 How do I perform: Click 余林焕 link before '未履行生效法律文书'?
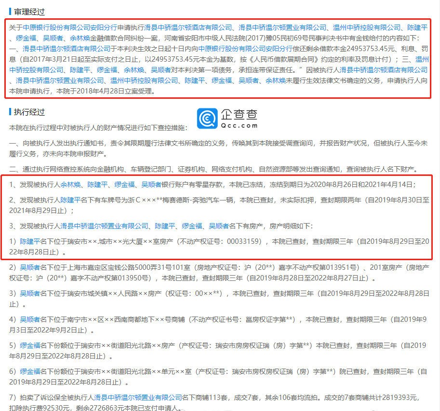(276, 80)
